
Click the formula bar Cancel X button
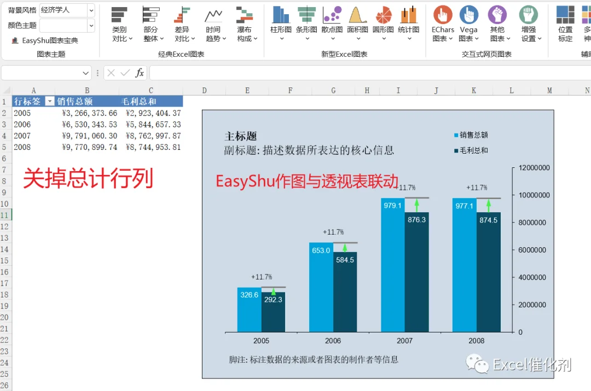(111, 73)
